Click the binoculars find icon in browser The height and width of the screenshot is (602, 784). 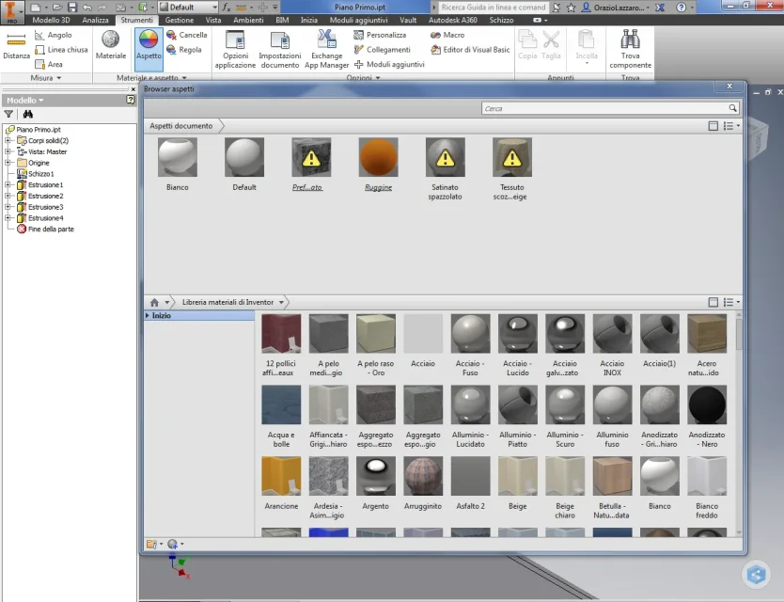click(27, 114)
